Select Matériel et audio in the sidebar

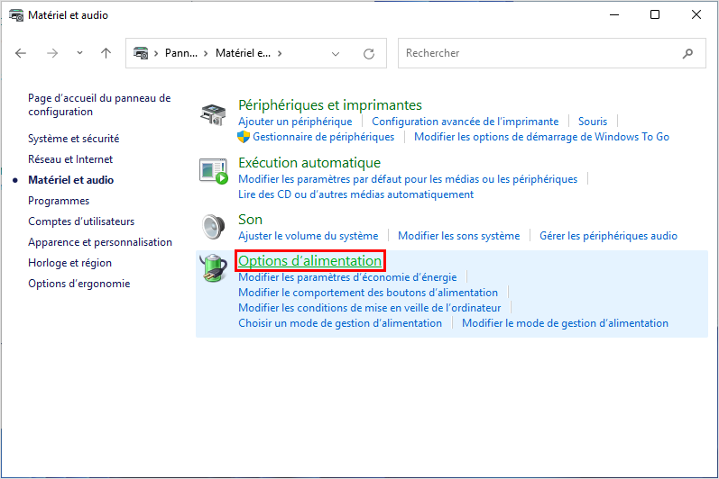click(x=70, y=180)
